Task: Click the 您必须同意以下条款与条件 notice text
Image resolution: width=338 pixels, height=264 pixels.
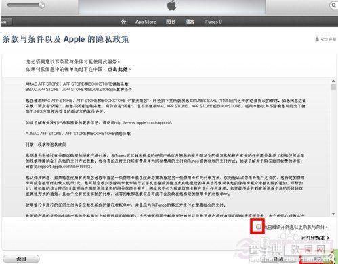Action: 73,61
